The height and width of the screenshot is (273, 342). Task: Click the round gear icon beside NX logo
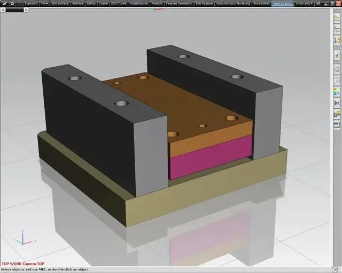pyautogui.click(x=12, y=4)
